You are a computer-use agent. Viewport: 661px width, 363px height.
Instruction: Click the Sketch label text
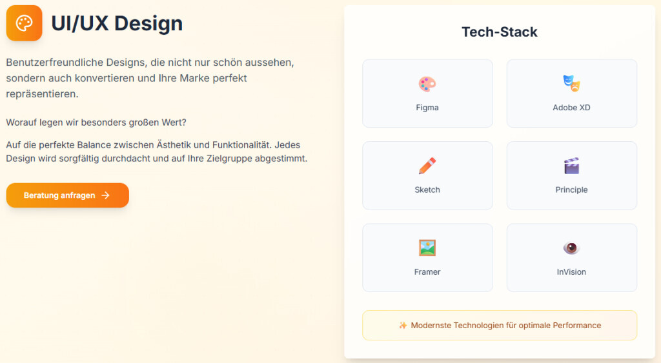coord(427,190)
